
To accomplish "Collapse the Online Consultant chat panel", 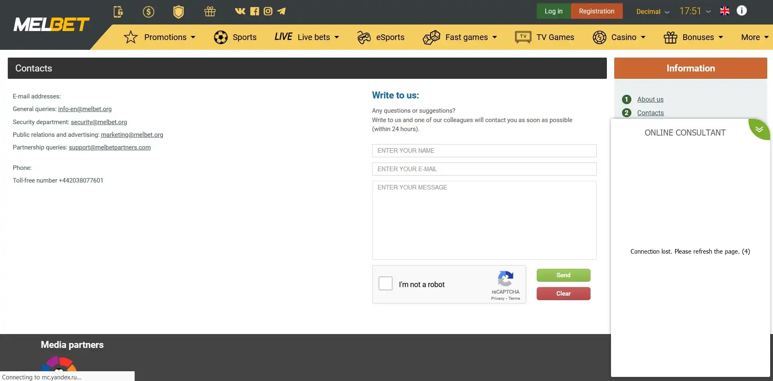I will click(759, 129).
